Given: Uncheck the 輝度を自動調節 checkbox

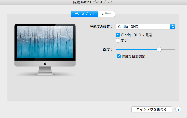Looking at the screenshot, I should 119,56.
